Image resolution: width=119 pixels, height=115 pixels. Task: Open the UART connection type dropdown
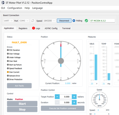[x=8, y=21]
